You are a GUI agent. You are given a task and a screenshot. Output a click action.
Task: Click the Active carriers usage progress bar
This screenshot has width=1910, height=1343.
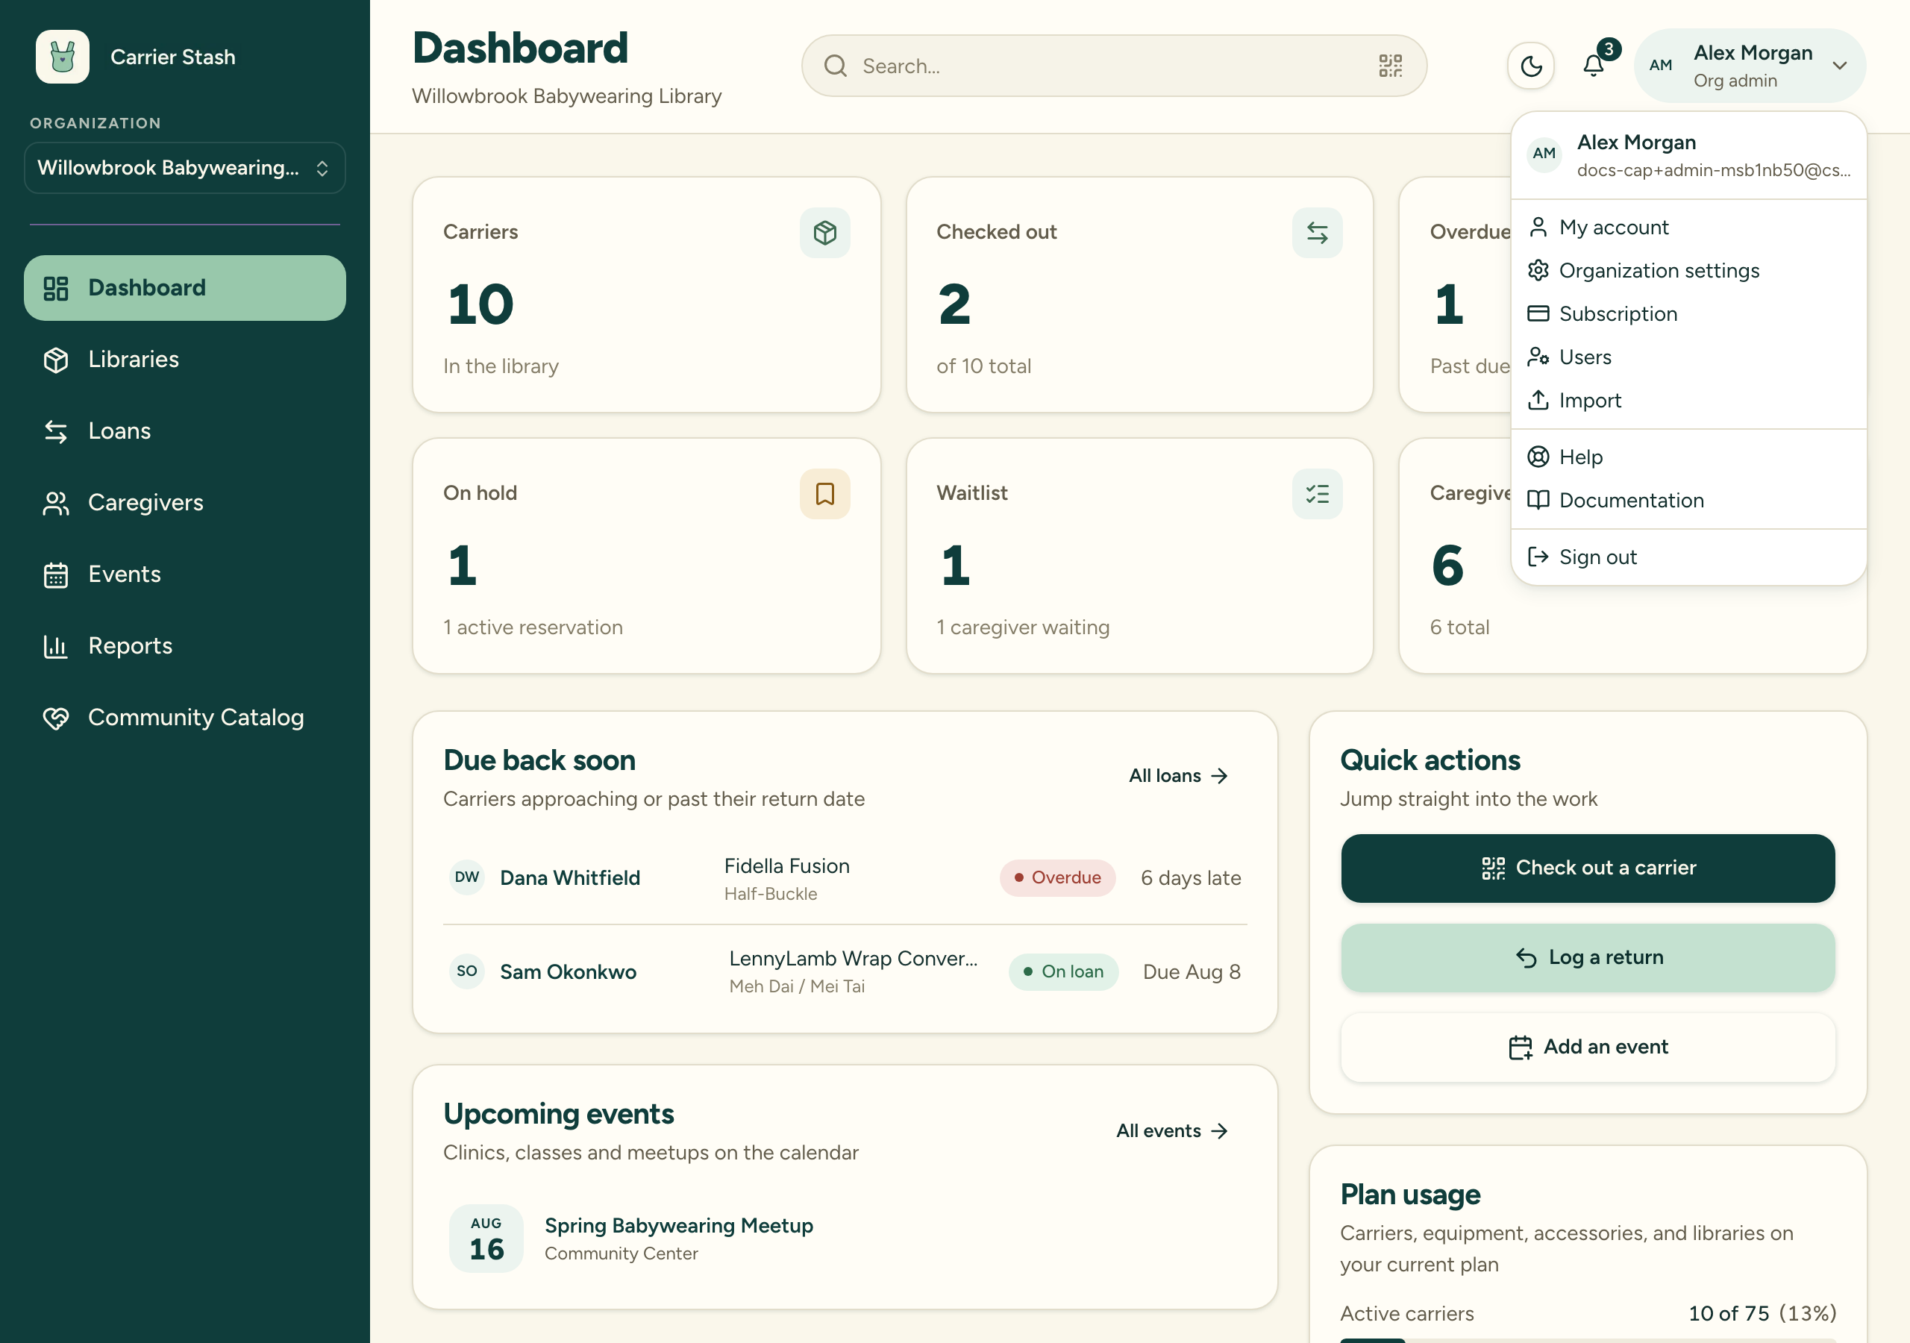1587,1340
